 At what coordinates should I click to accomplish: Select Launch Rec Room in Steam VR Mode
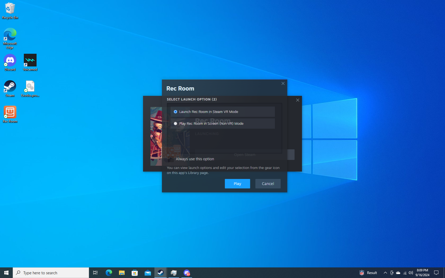point(222,112)
